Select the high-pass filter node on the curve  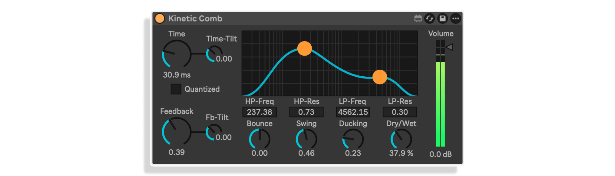point(304,49)
